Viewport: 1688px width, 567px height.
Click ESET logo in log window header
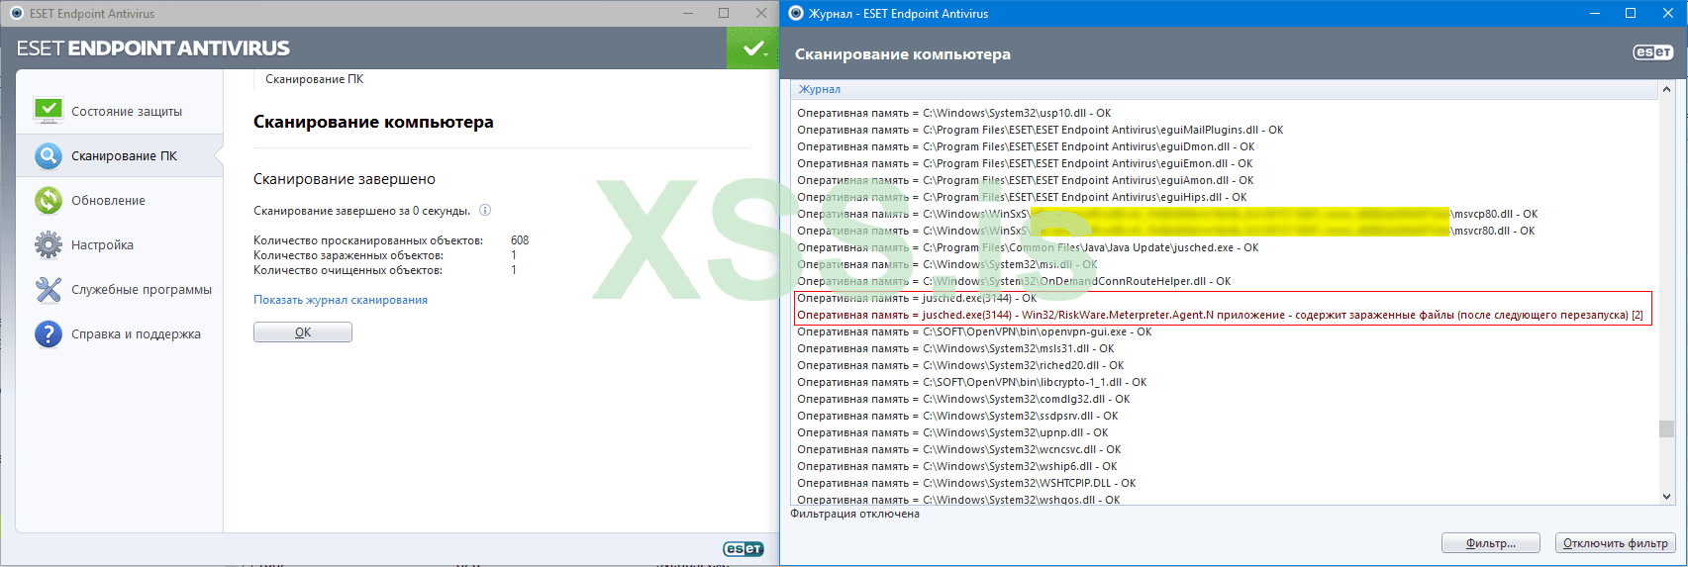click(1652, 52)
